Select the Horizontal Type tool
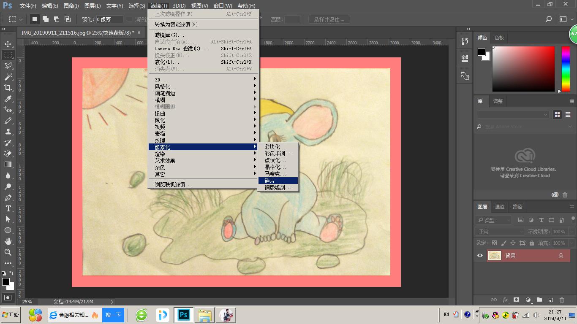The height and width of the screenshot is (324, 577). [x=9, y=208]
